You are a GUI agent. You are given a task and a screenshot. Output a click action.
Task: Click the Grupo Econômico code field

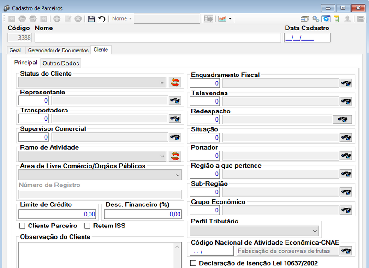[x=205, y=210]
